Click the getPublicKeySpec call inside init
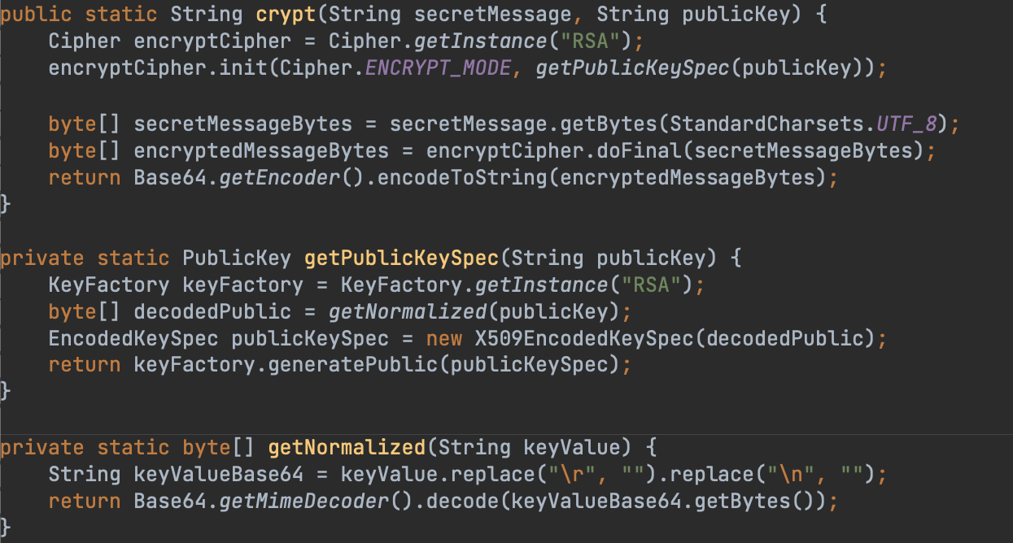This screenshot has height=543, width=1013. pyautogui.click(x=632, y=67)
